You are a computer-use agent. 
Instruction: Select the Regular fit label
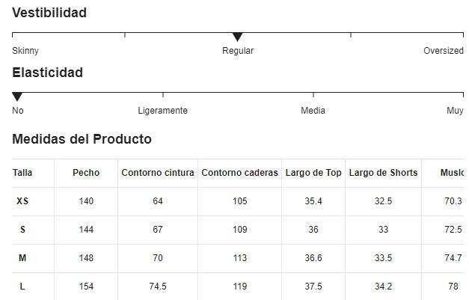[238, 51]
